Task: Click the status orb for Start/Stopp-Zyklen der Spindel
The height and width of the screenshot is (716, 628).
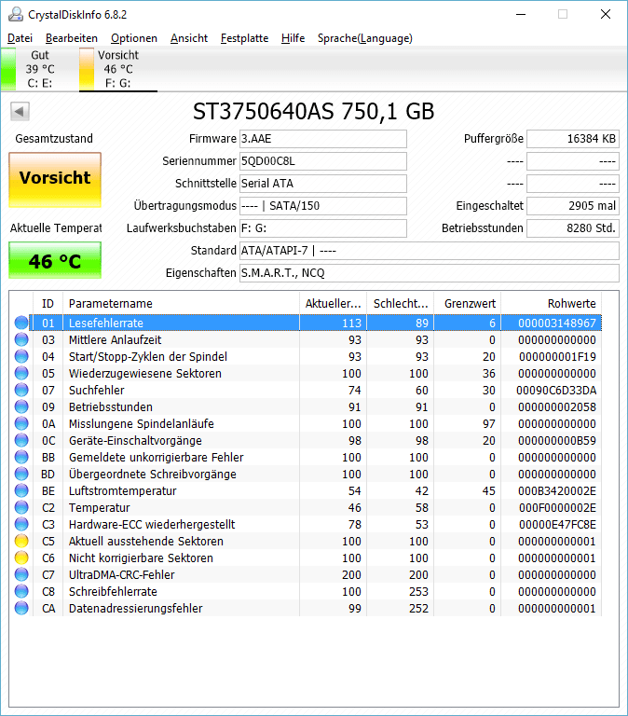Action: (x=21, y=356)
